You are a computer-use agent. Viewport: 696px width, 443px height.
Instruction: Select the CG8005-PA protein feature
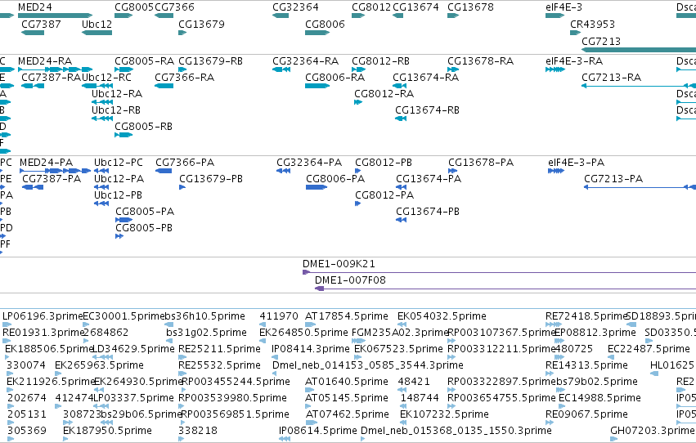123,220
